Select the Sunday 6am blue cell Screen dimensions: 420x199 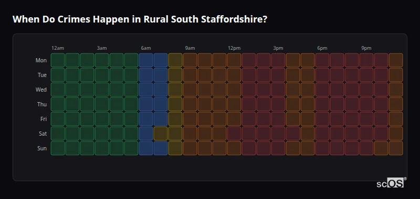point(146,148)
